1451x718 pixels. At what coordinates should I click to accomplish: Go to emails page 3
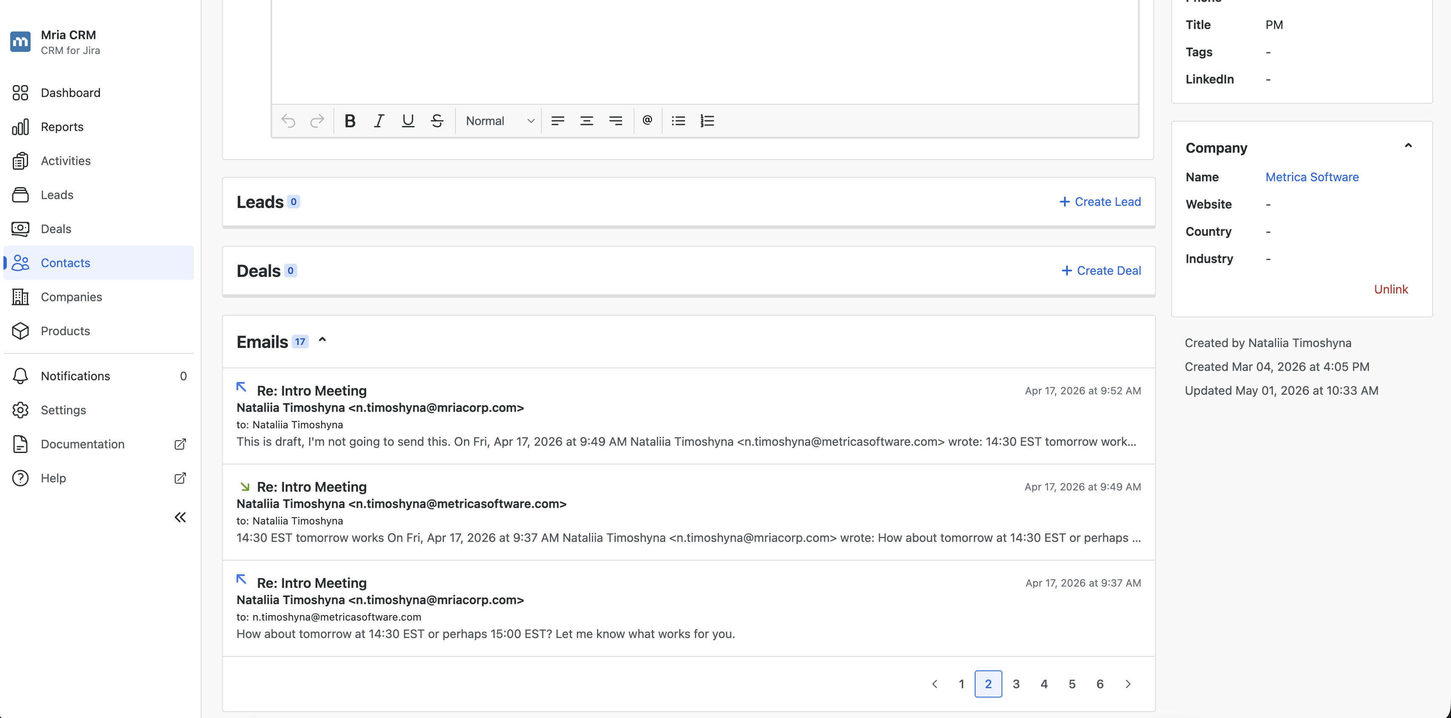tap(1016, 684)
